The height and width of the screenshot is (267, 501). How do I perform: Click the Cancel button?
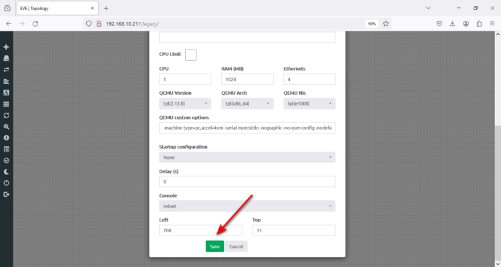(236, 246)
